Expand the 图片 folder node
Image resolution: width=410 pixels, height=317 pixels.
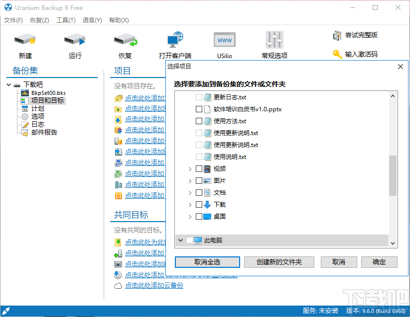(x=189, y=180)
